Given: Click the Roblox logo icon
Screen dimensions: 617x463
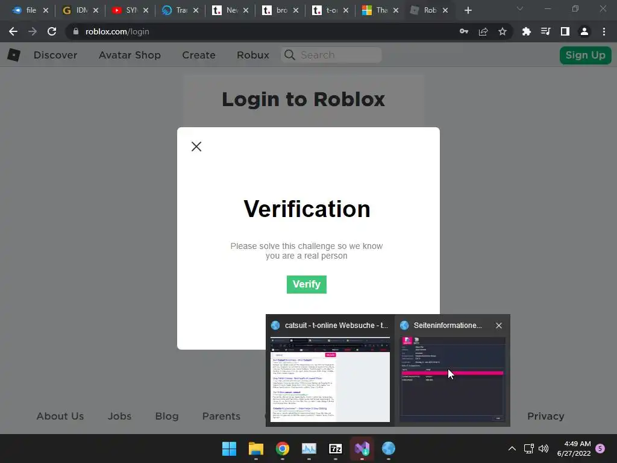Looking at the screenshot, I should pos(14,55).
